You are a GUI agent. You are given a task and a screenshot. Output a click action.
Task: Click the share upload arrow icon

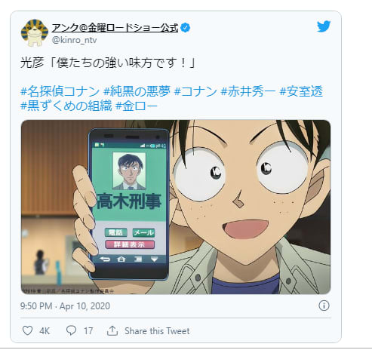tap(112, 330)
